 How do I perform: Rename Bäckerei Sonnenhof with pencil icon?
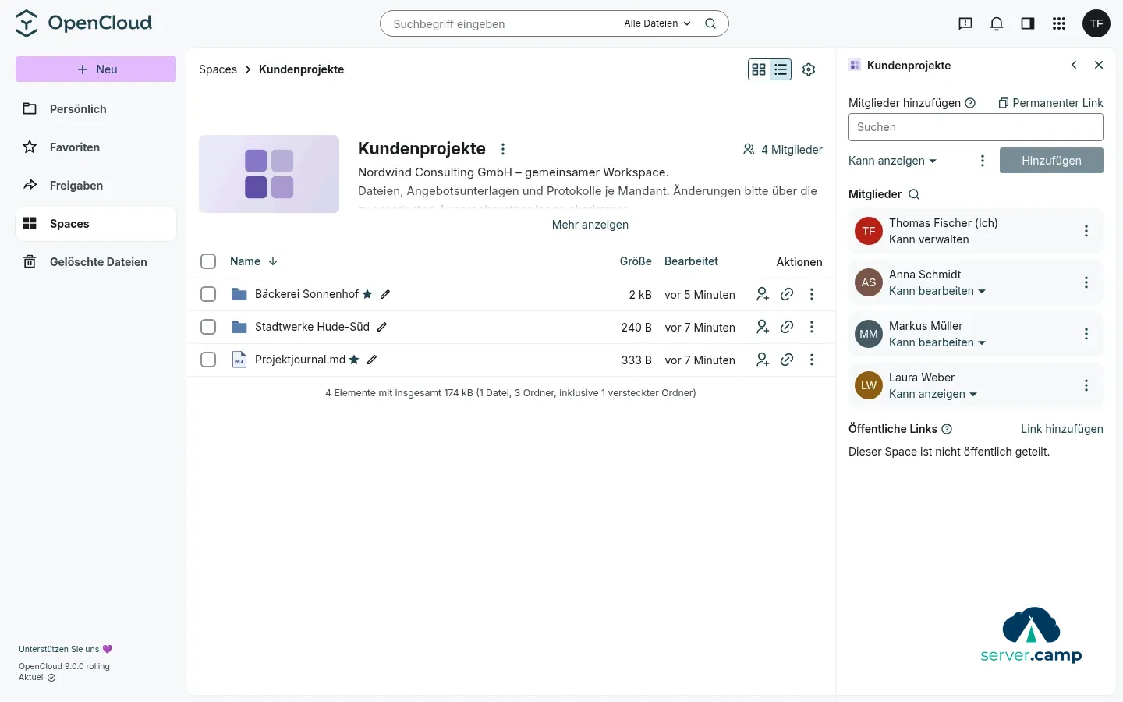tap(385, 294)
